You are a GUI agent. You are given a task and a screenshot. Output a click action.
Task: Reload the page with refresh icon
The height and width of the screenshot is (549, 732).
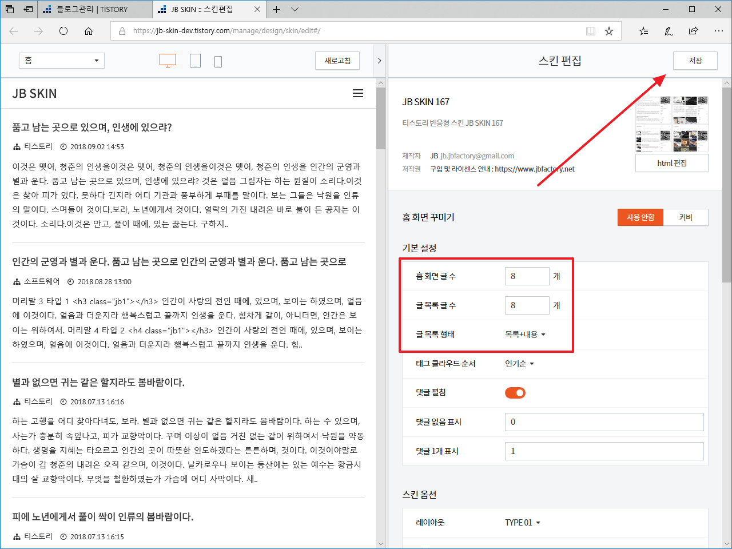point(63,31)
